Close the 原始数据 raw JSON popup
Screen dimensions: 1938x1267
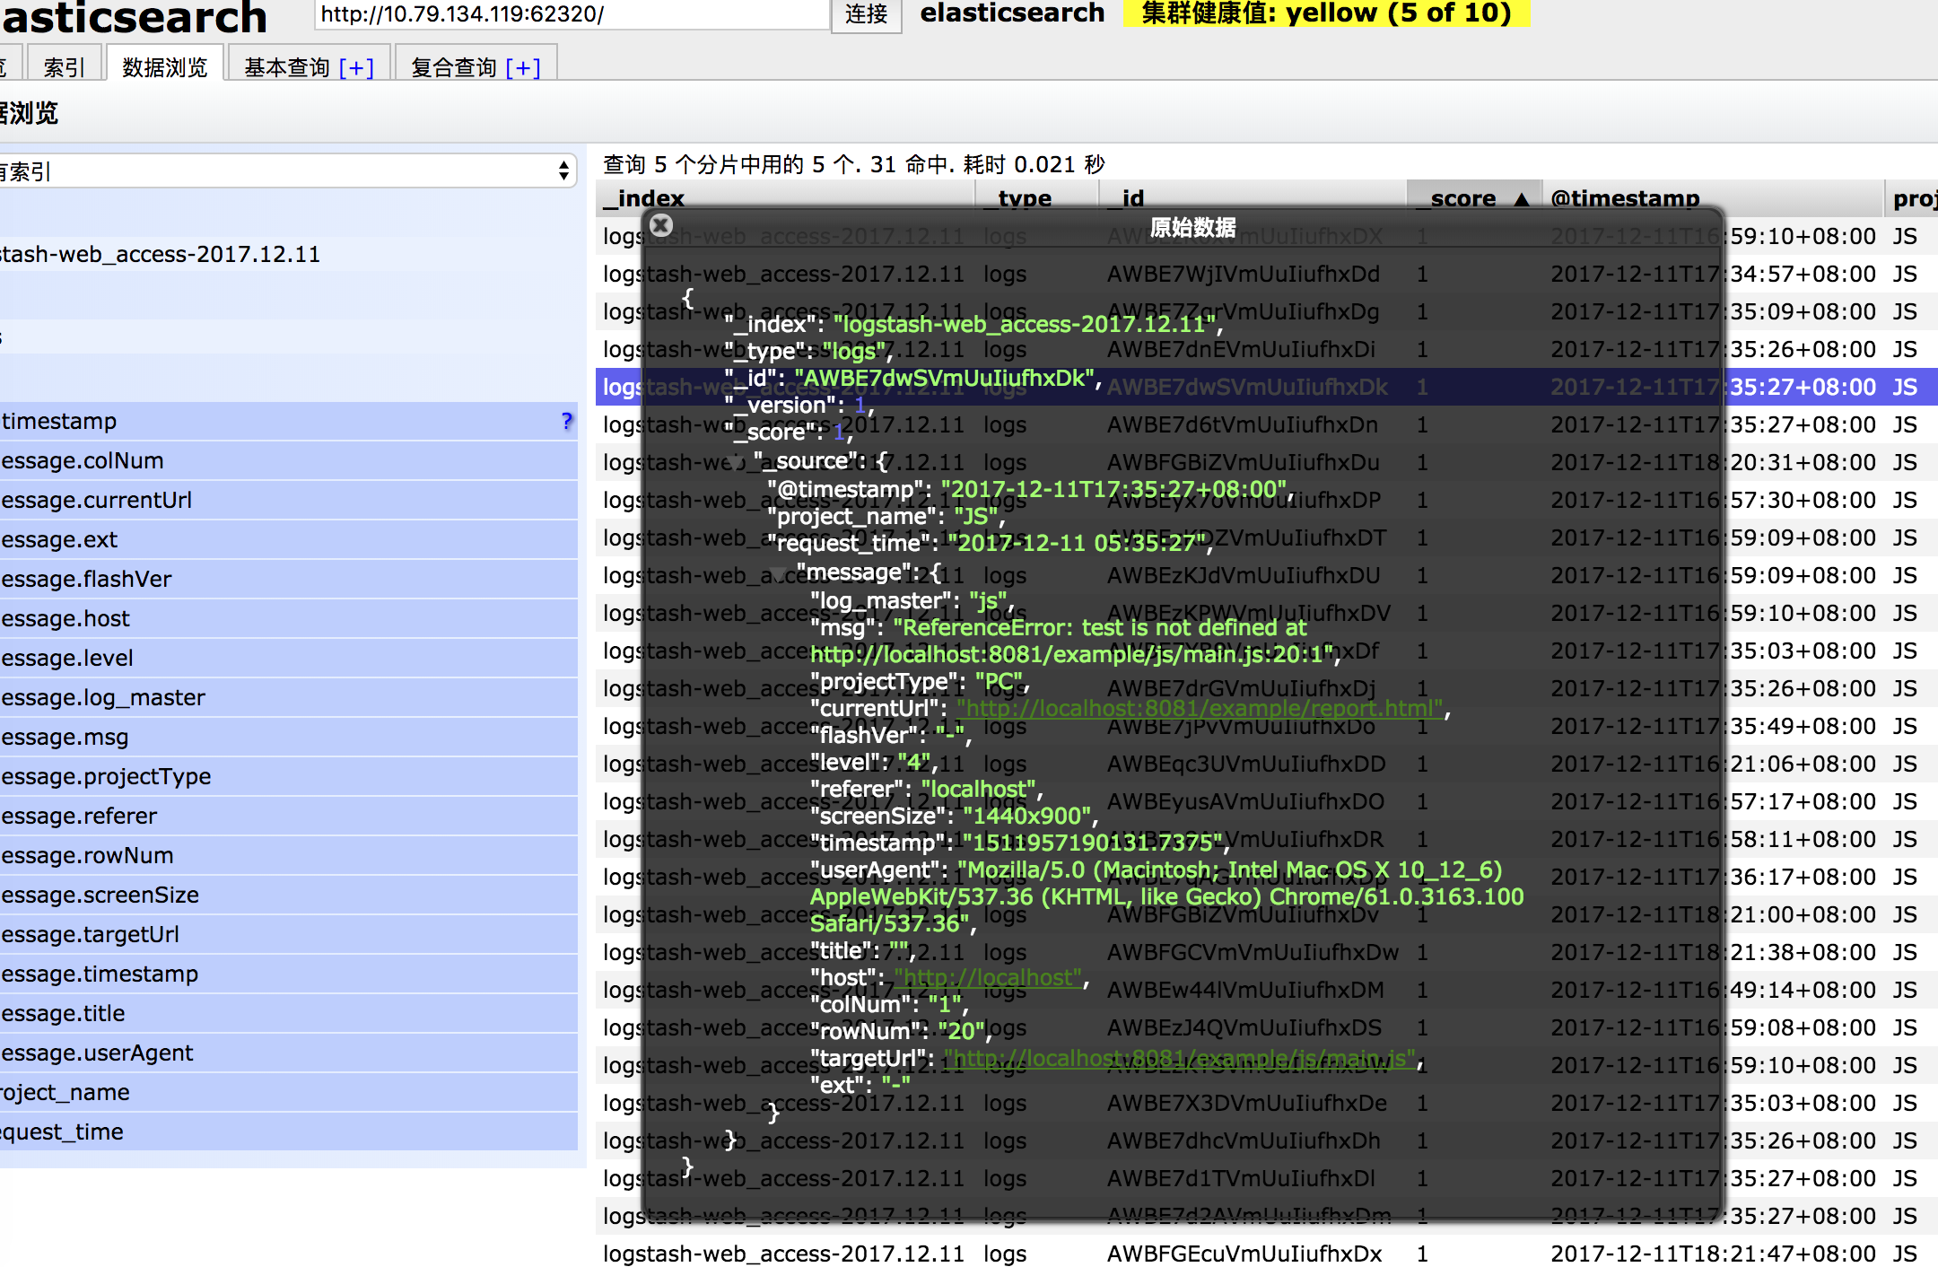click(x=661, y=225)
